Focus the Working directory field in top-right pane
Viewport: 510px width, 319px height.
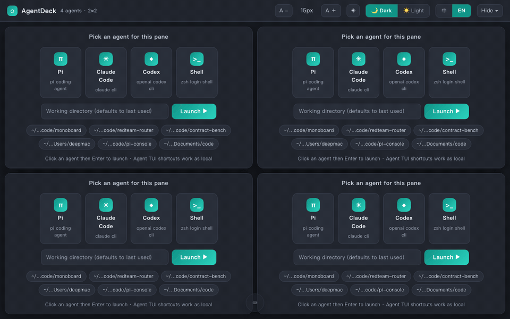pyautogui.click(x=357, y=111)
